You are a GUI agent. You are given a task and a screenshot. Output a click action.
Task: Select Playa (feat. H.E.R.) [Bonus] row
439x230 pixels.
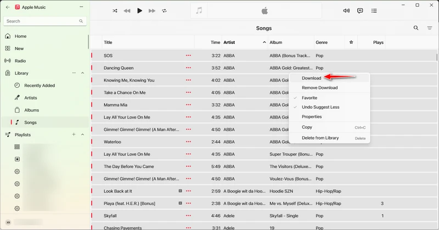click(x=263, y=204)
